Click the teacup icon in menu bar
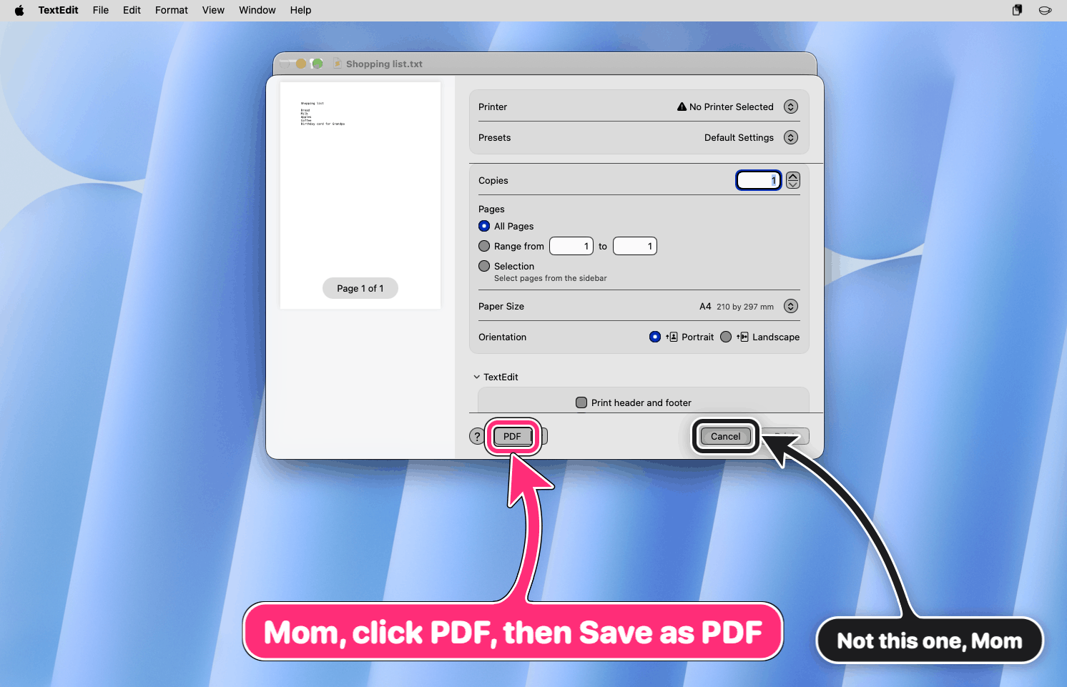1067x687 pixels. pyautogui.click(x=1045, y=10)
